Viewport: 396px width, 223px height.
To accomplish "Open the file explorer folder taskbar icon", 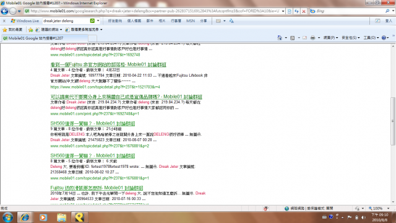I will coord(61,217).
